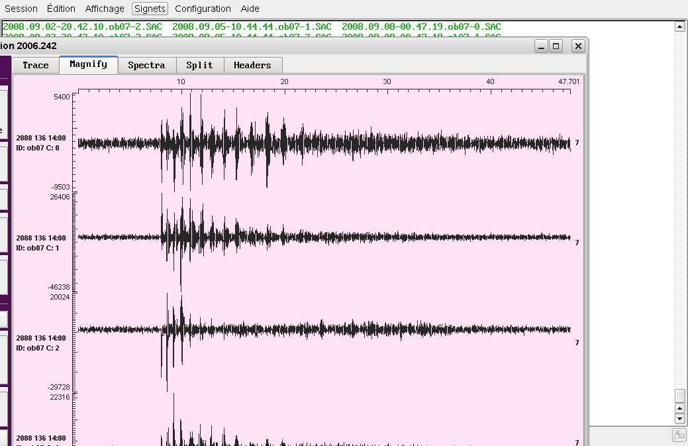Close the seismogram viewer window

click(578, 46)
